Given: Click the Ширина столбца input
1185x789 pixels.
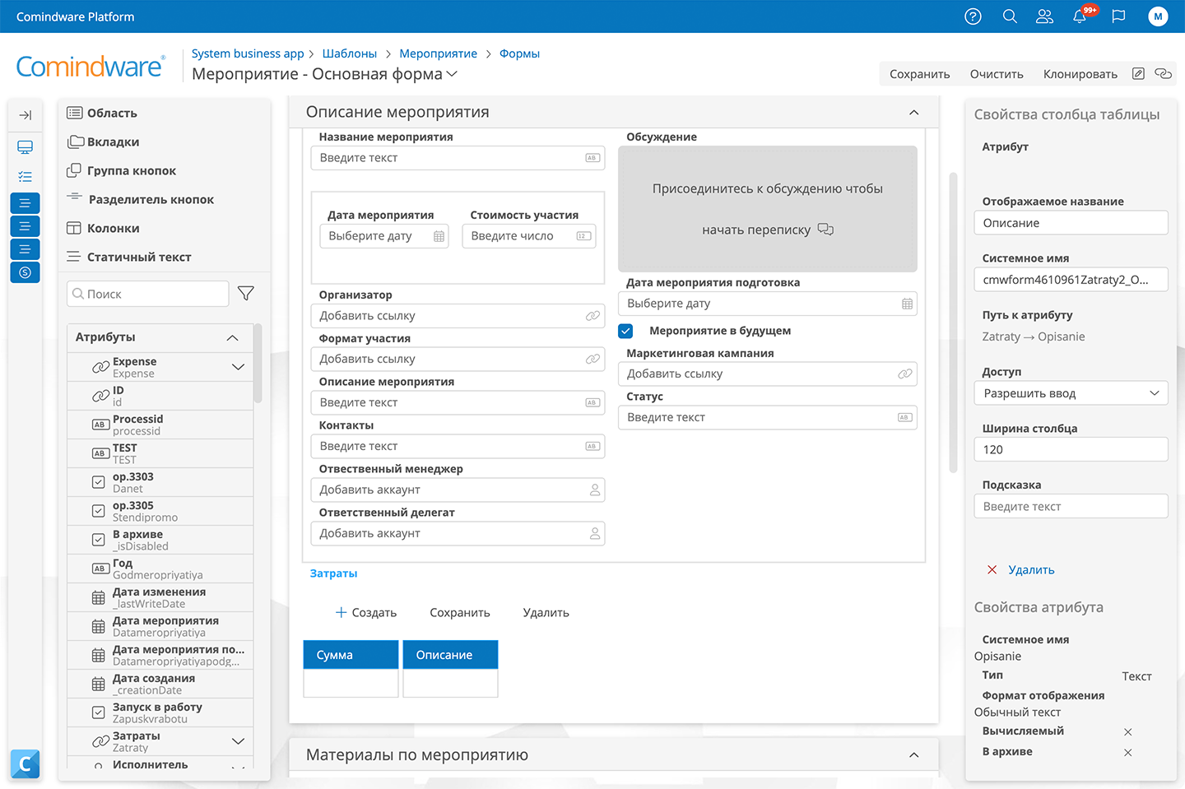Looking at the screenshot, I should (1071, 449).
